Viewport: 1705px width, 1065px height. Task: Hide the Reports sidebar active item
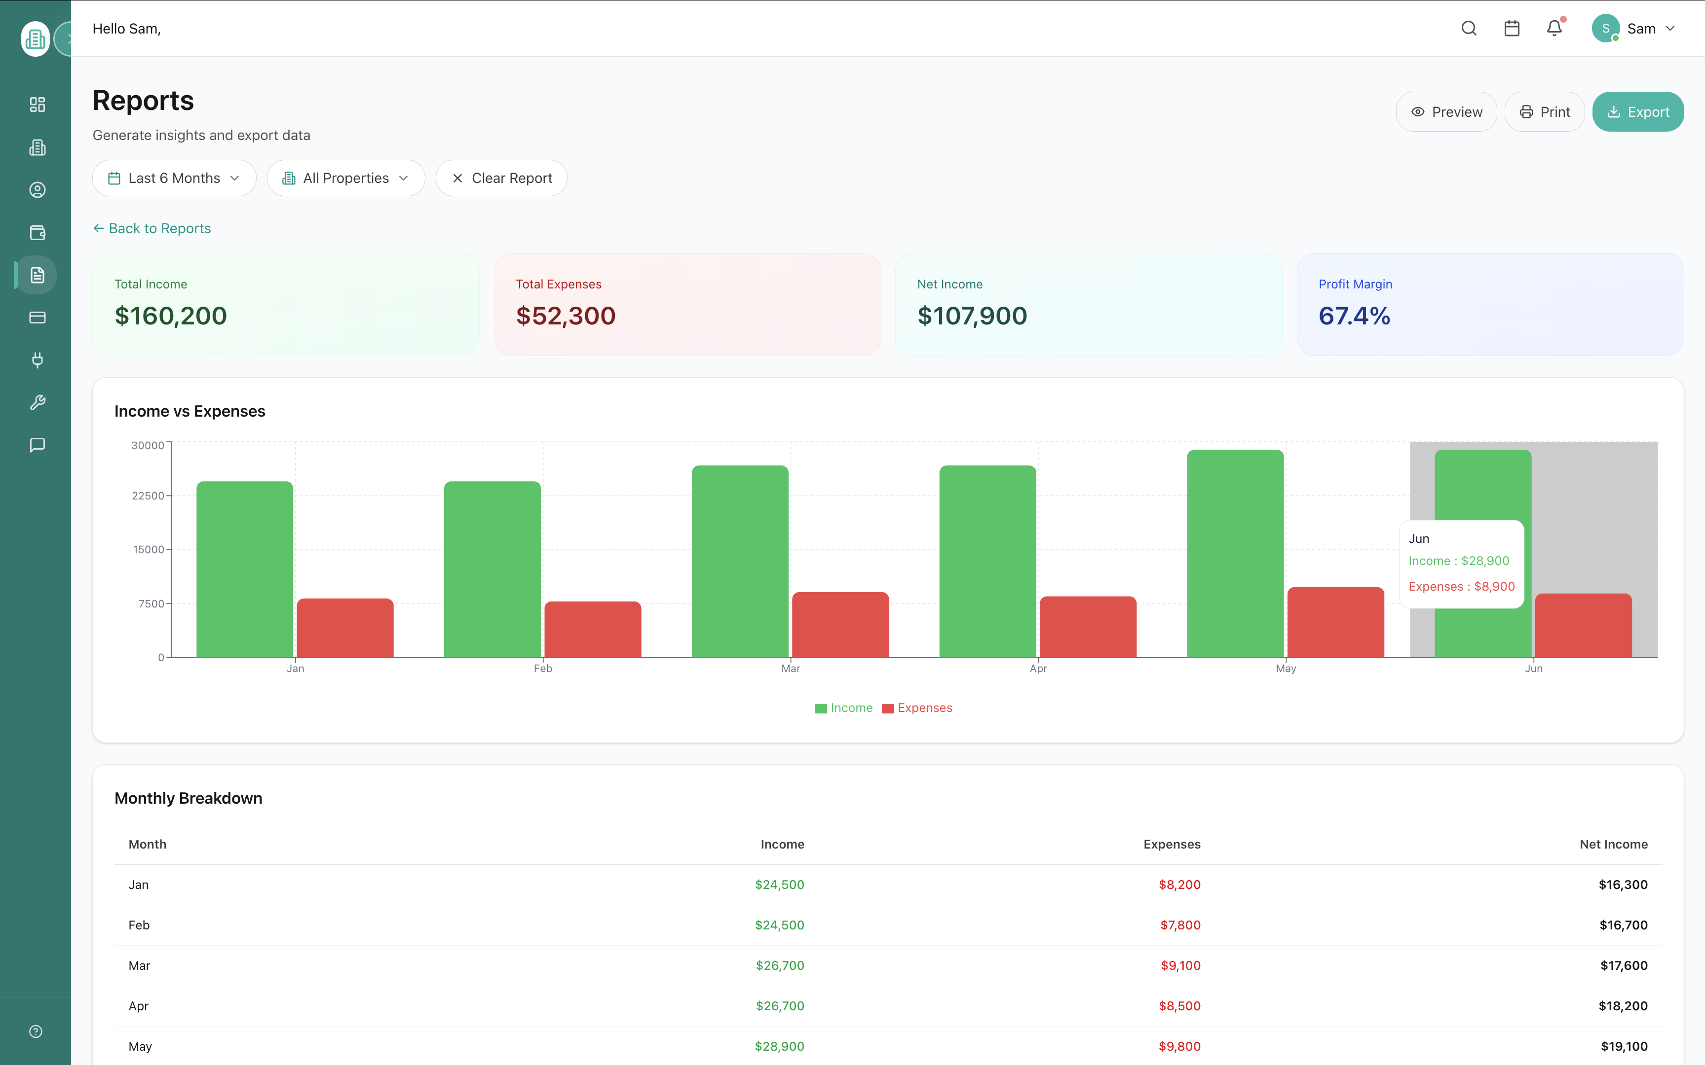pyautogui.click(x=36, y=275)
